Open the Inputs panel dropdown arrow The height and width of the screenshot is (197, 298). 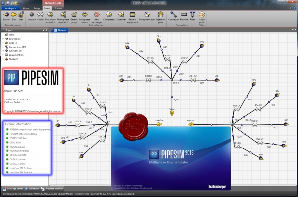(x=43, y=30)
